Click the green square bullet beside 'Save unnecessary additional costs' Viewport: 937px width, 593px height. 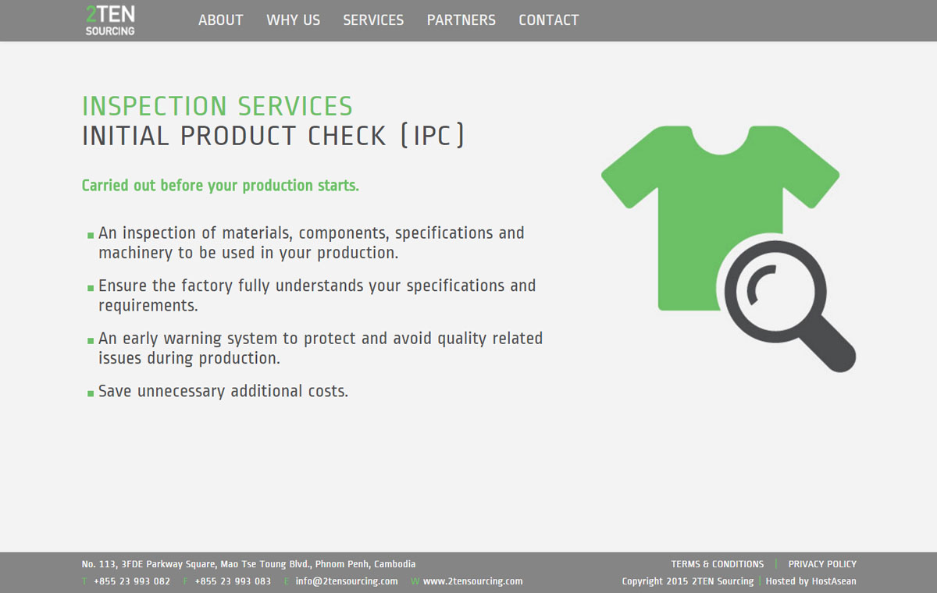click(x=91, y=393)
